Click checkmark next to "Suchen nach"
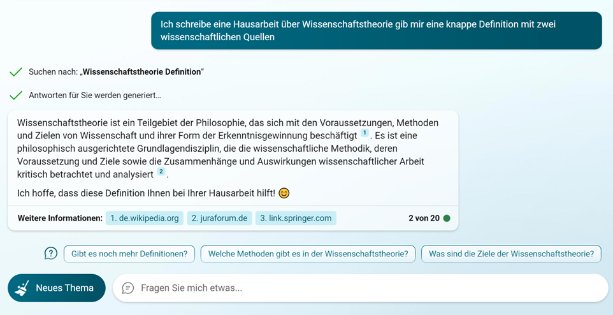 16,72
